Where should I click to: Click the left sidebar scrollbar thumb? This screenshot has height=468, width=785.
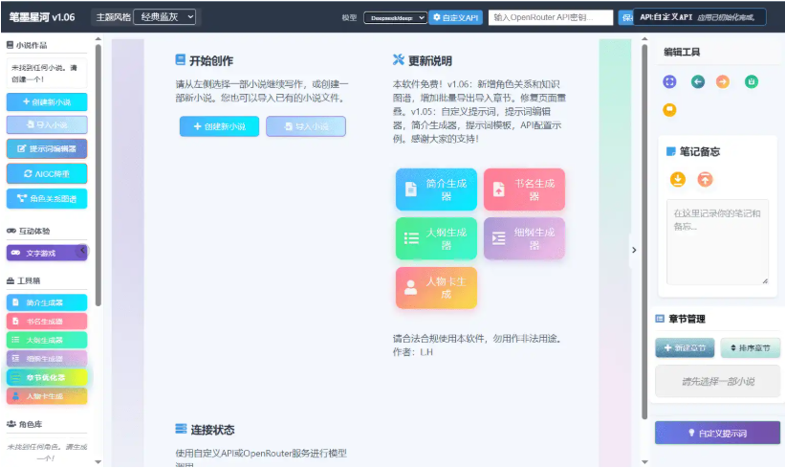98,175
